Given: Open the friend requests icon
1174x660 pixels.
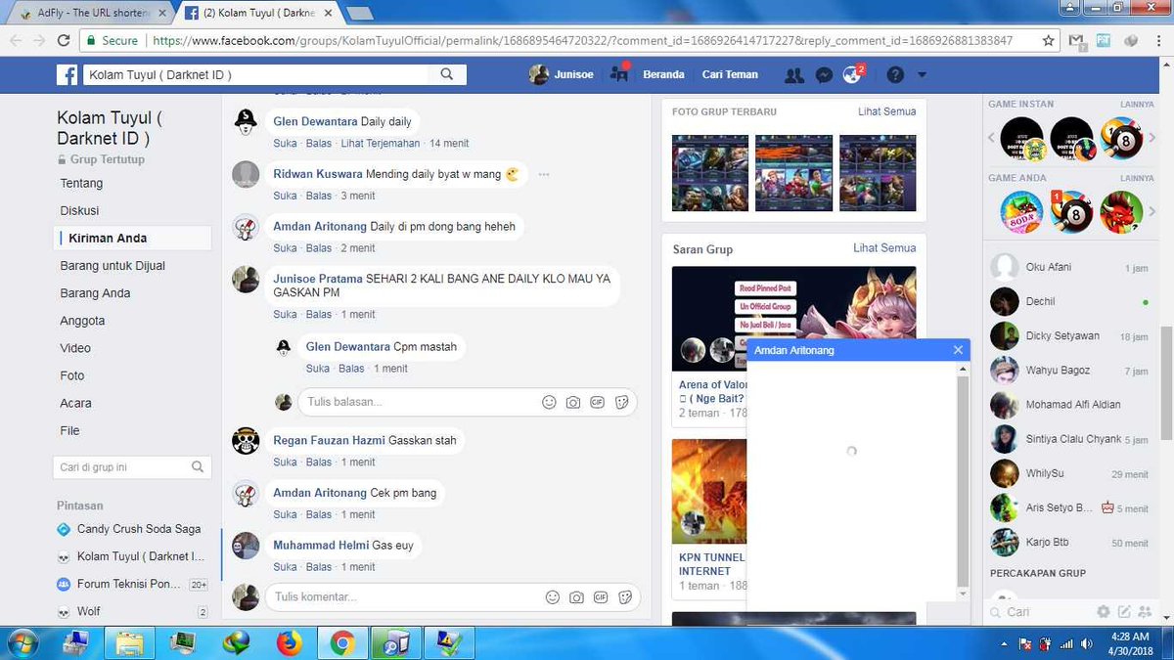Looking at the screenshot, I should (x=794, y=75).
